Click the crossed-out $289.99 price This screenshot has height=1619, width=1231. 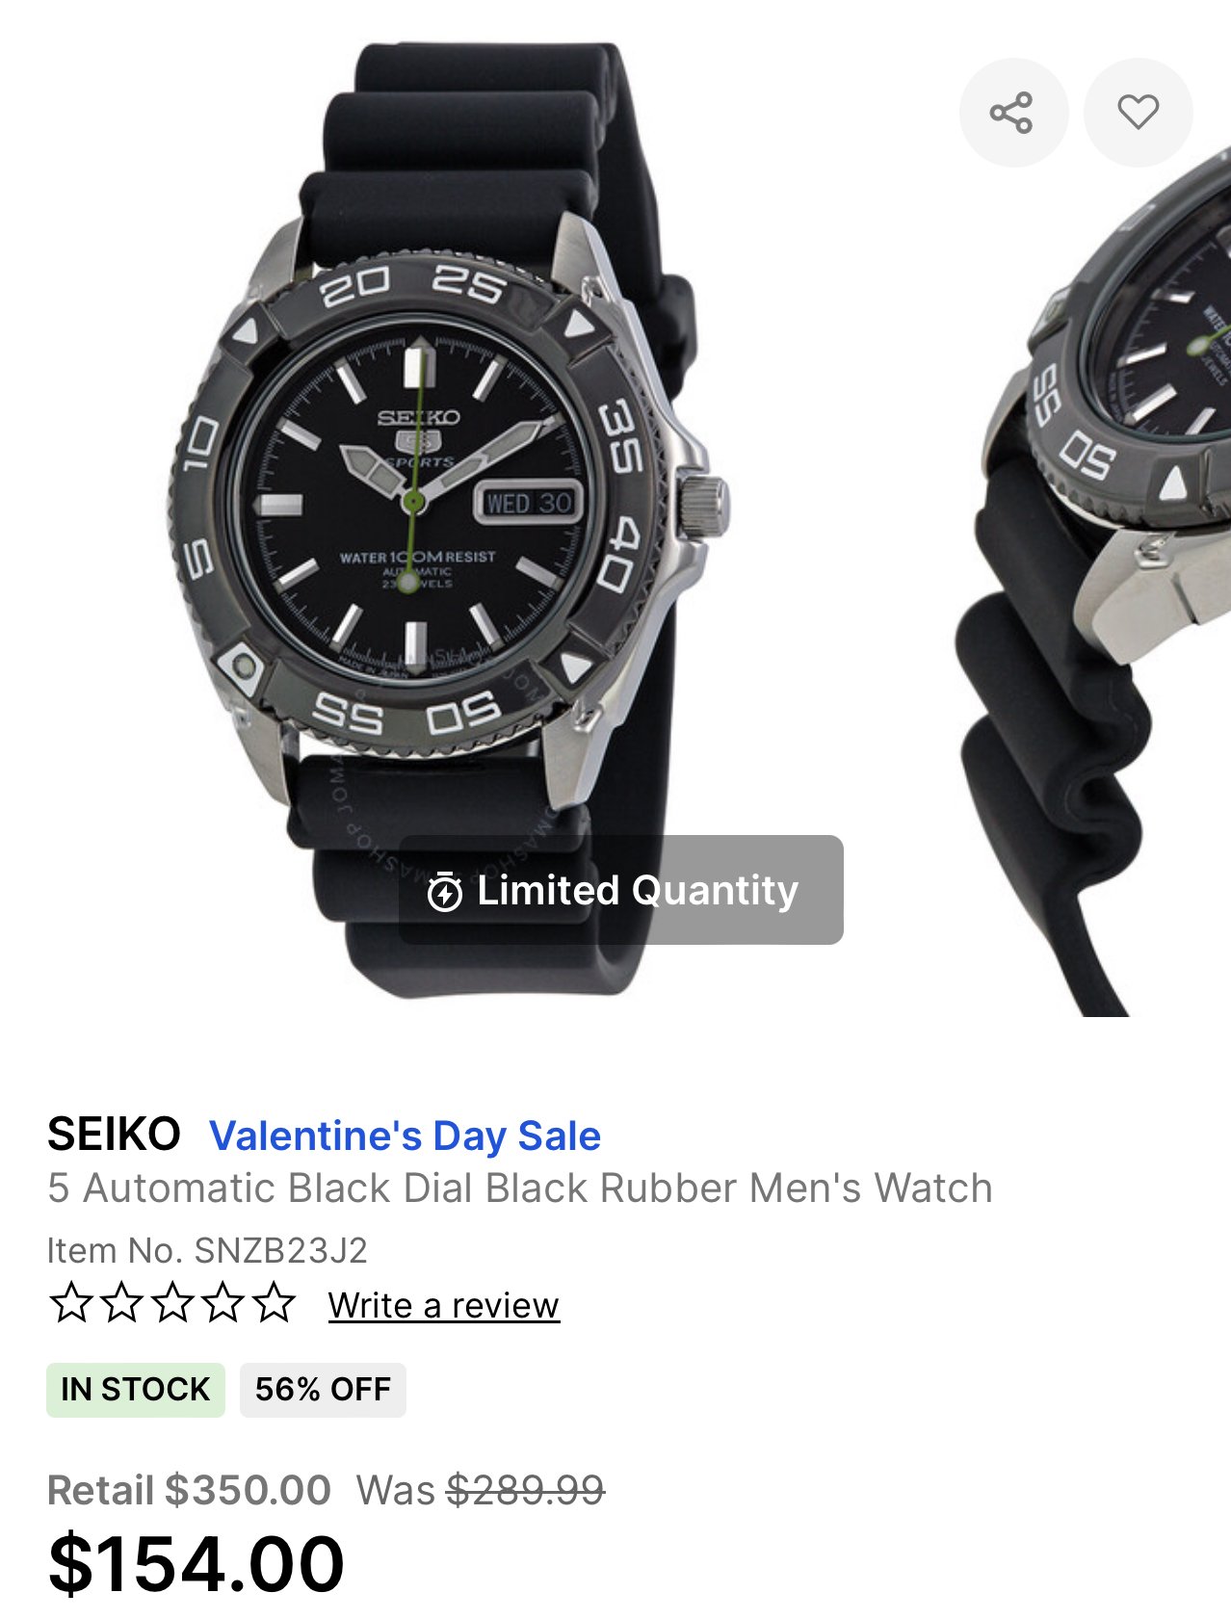click(x=526, y=1490)
